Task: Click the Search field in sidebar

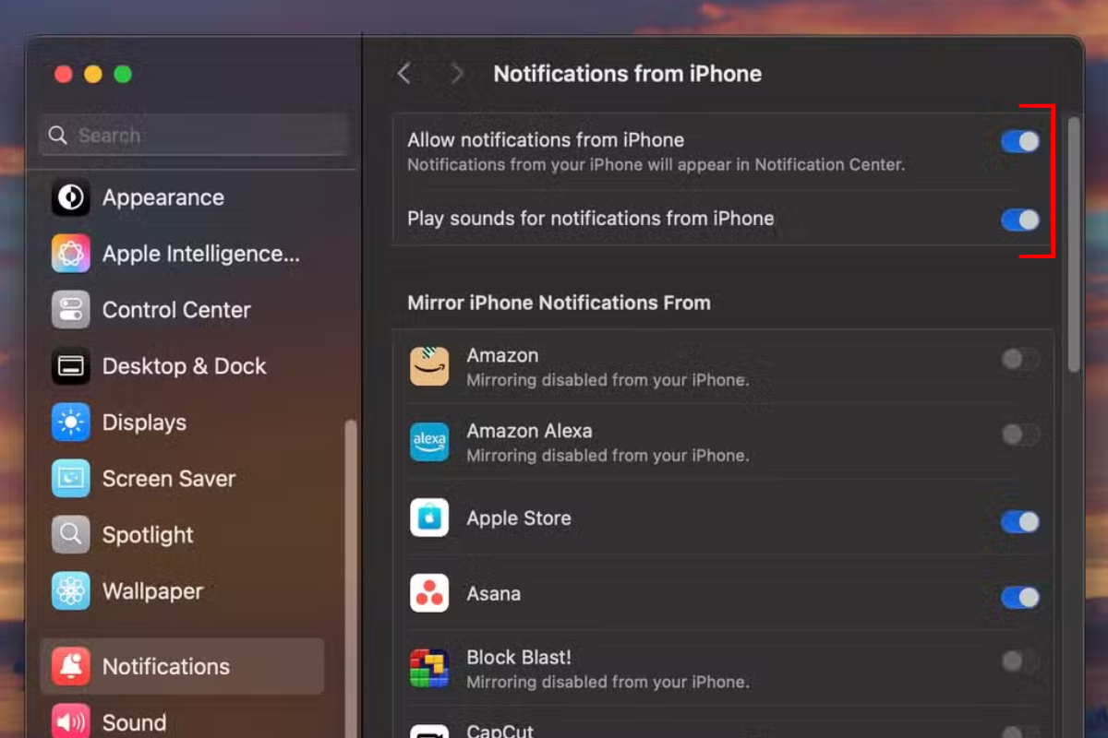Action: point(194,136)
